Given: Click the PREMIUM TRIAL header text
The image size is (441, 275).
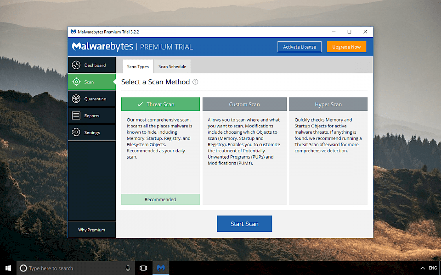Looking at the screenshot, I should (x=166, y=47).
